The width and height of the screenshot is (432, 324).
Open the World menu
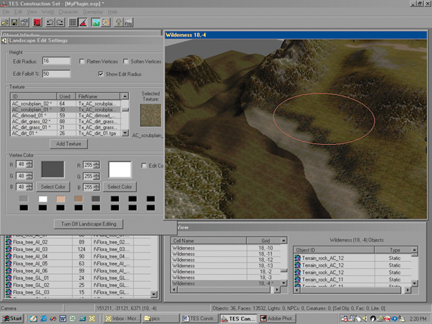click(x=48, y=12)
